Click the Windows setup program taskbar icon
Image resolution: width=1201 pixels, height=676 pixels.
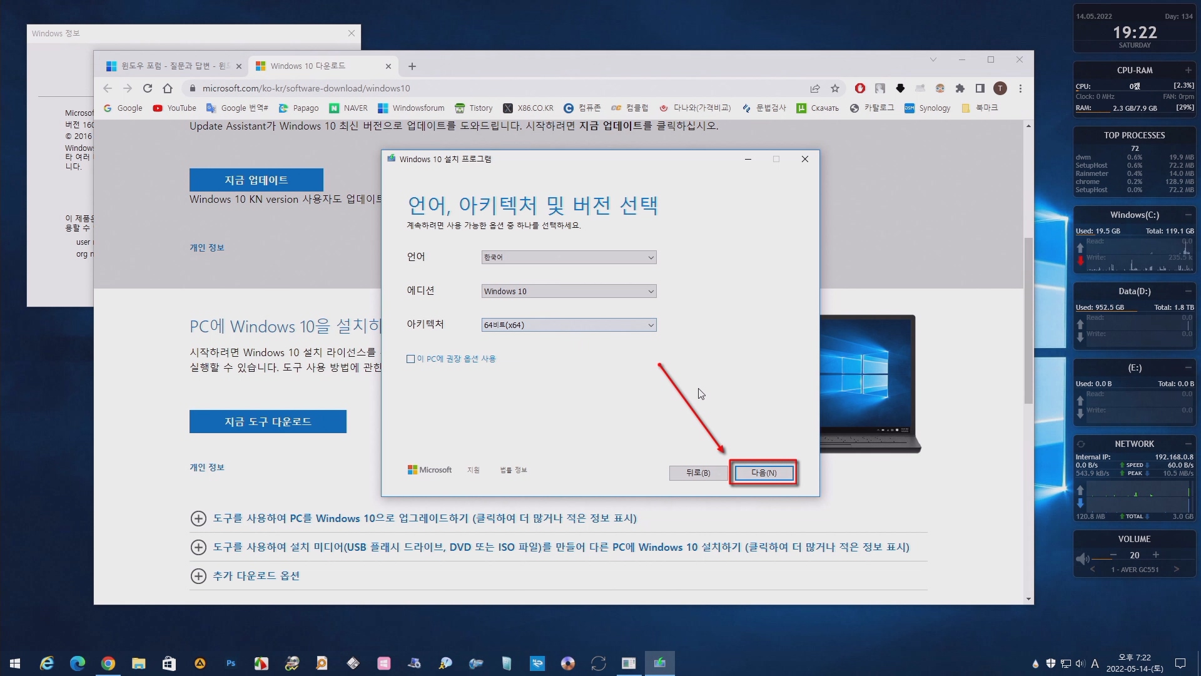659,663
